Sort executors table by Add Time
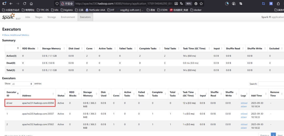The image size is (284, 136). click(x=259, y=94)
